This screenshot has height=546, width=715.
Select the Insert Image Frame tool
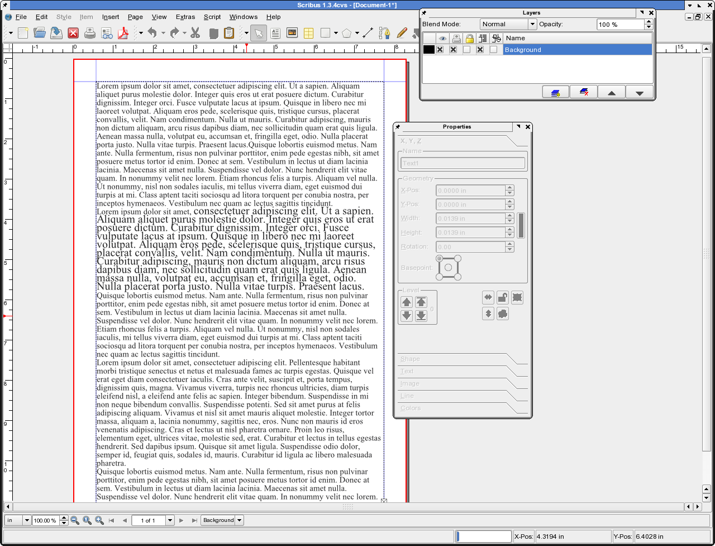coord(292,33)
